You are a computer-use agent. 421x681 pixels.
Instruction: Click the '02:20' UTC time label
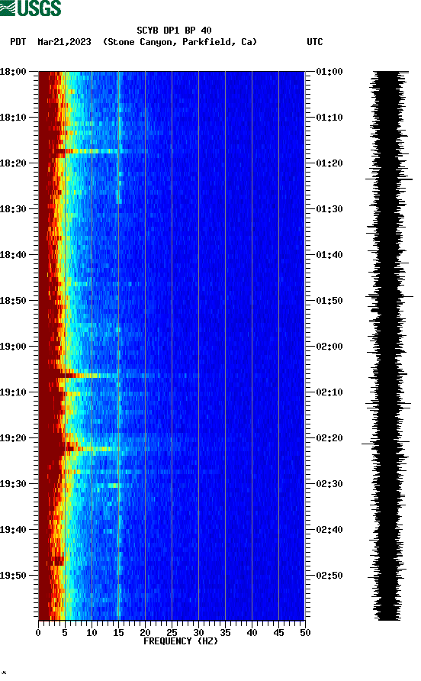coord(329,438)
